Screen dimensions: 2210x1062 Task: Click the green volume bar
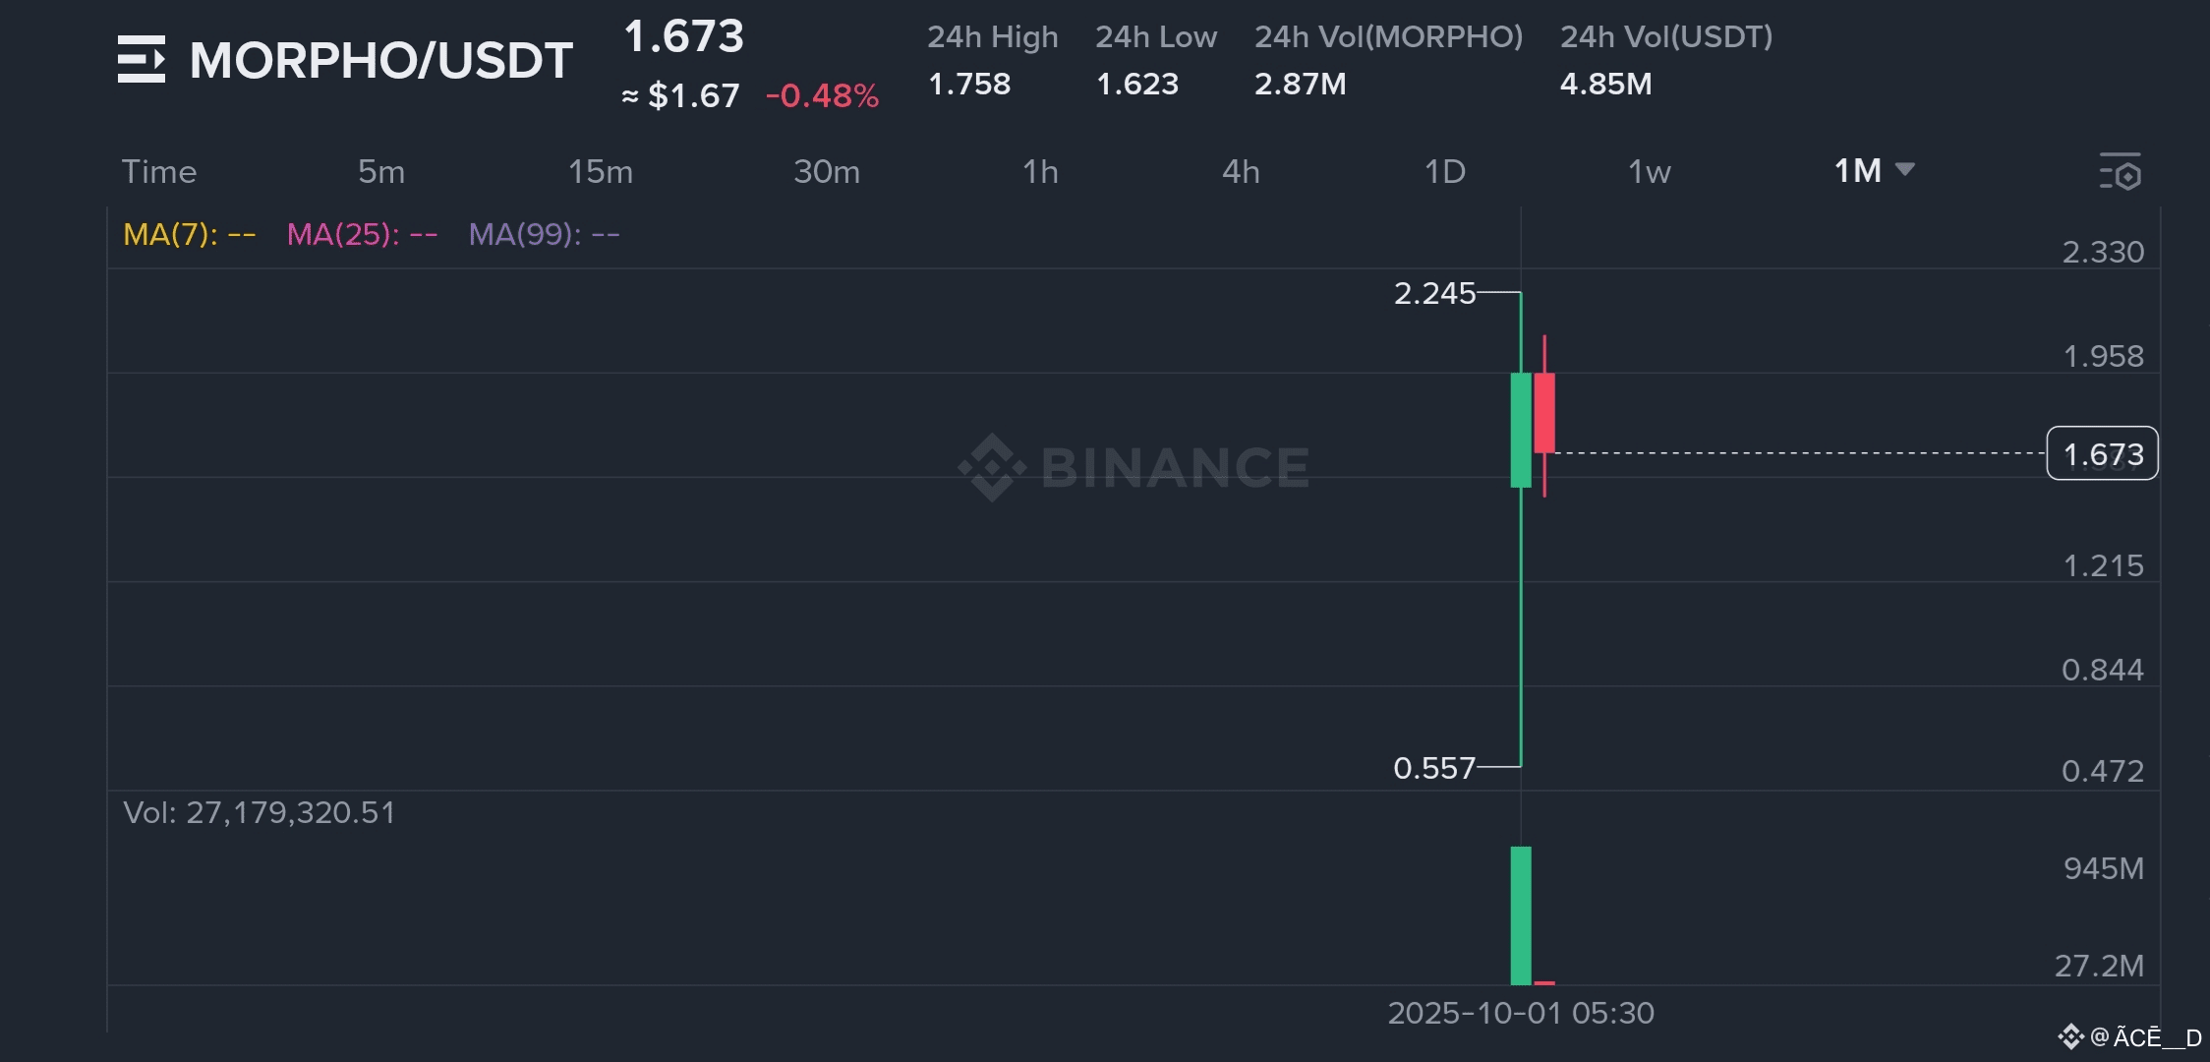(1521, 914)
